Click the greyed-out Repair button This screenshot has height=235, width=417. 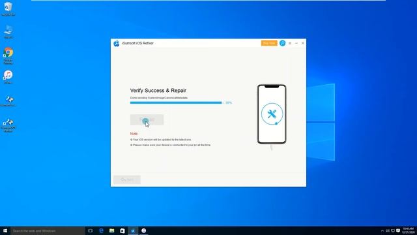point(147,119)
